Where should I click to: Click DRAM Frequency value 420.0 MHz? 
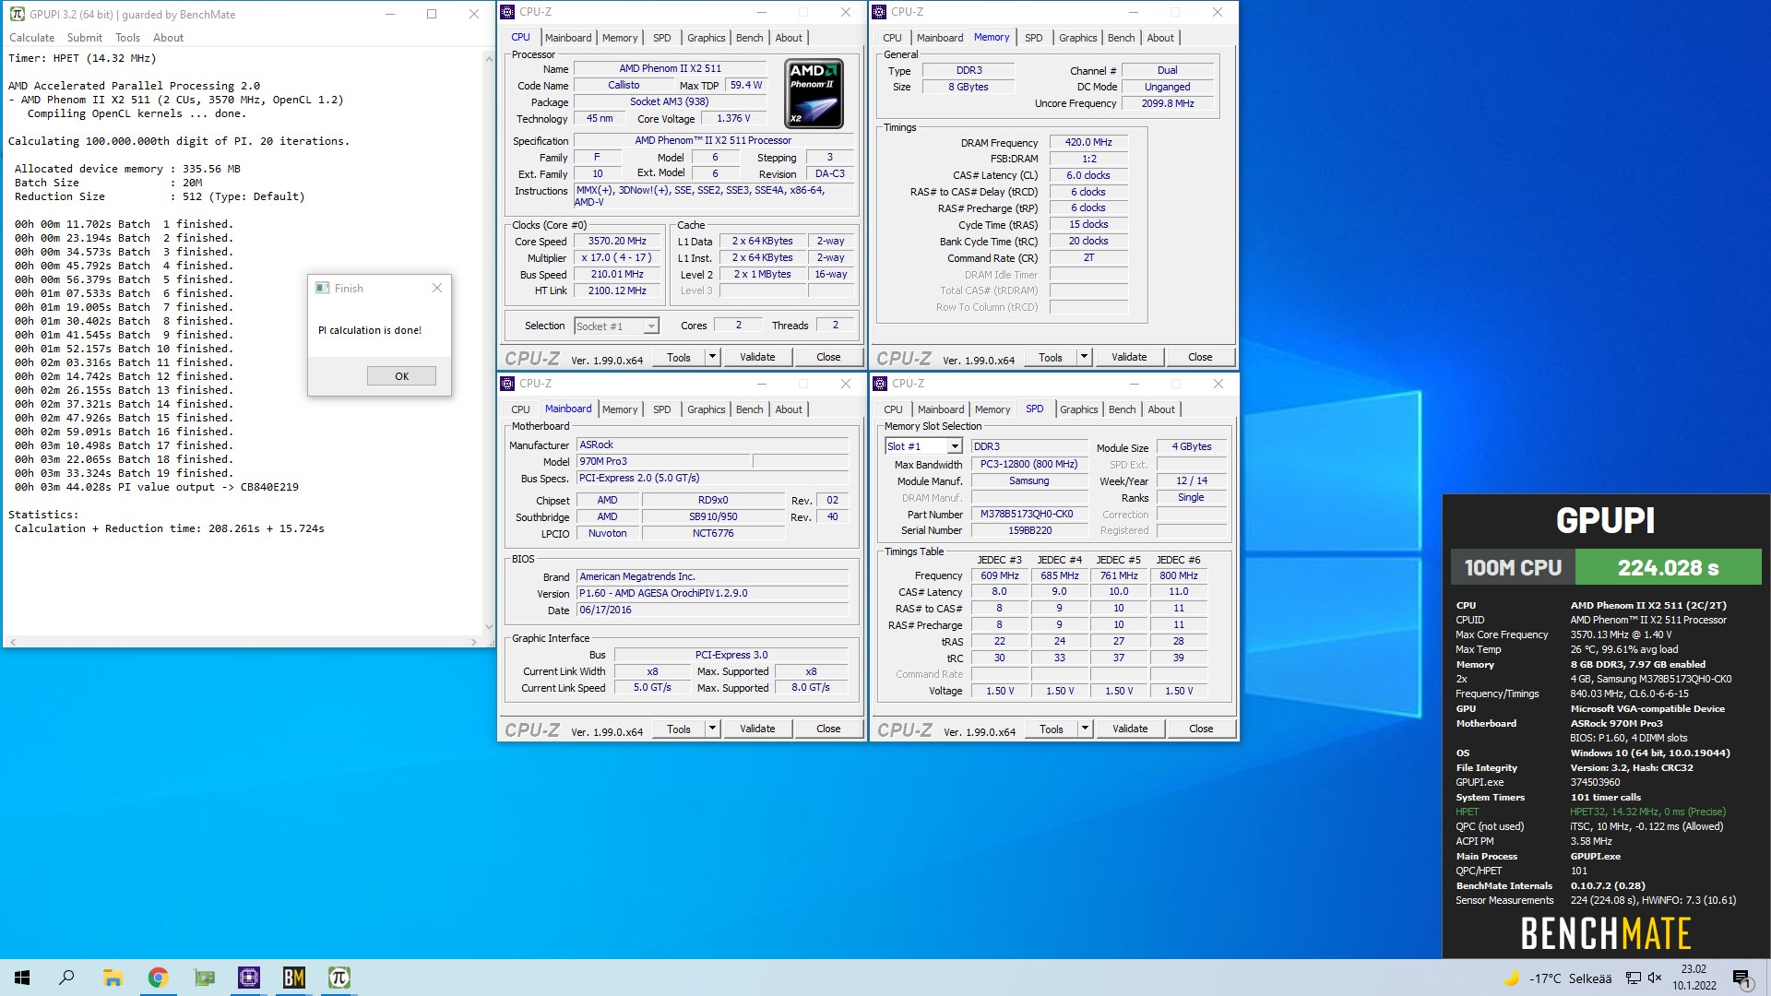coord(1088,142)
